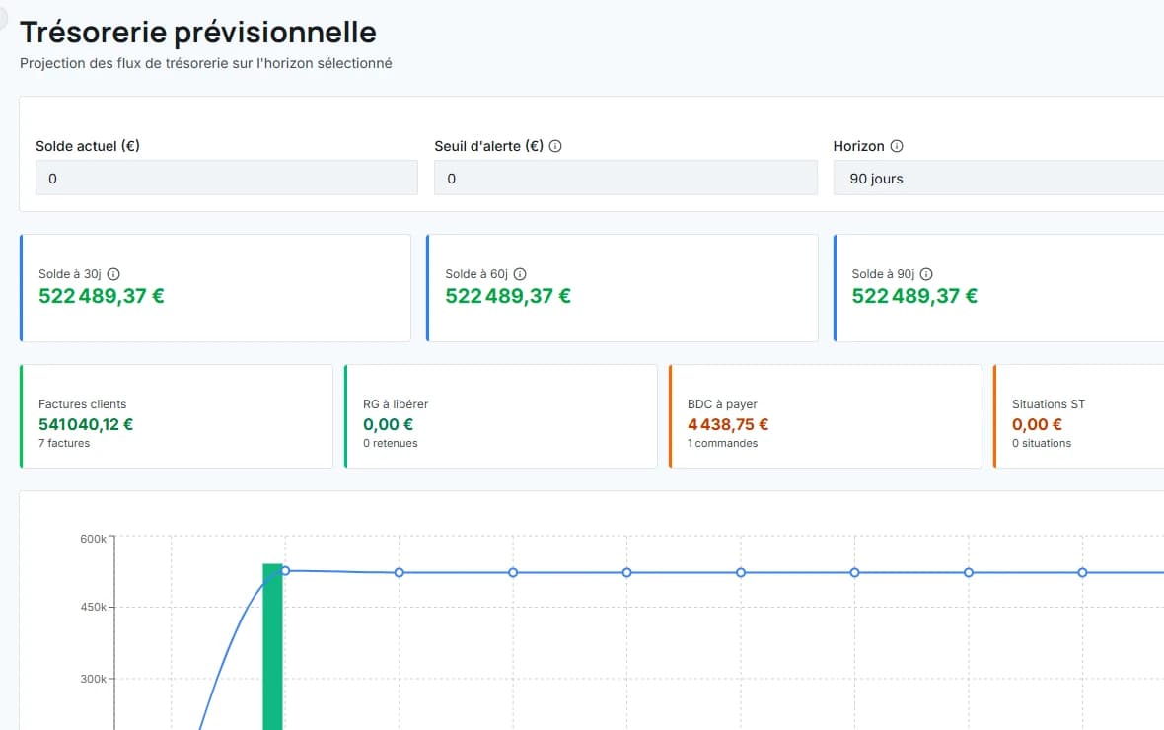Click the '1 commandes' count text
The height and width of the screenshot is (730, 1164).
(722, 443)
